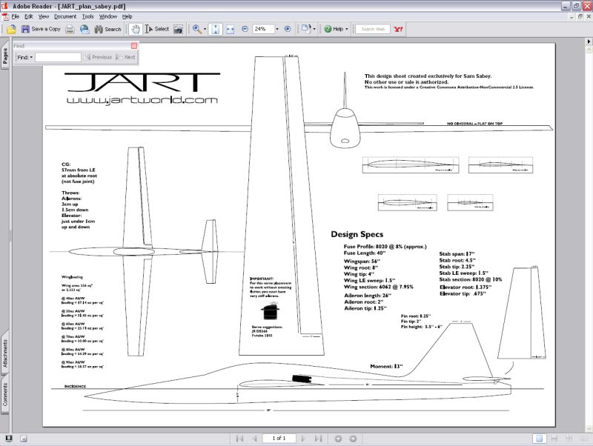Image resolution: width=593 pixels, height=446 pixels.
Task: Go to the next page
Action: pyautogui.click(x=303, y=439)
